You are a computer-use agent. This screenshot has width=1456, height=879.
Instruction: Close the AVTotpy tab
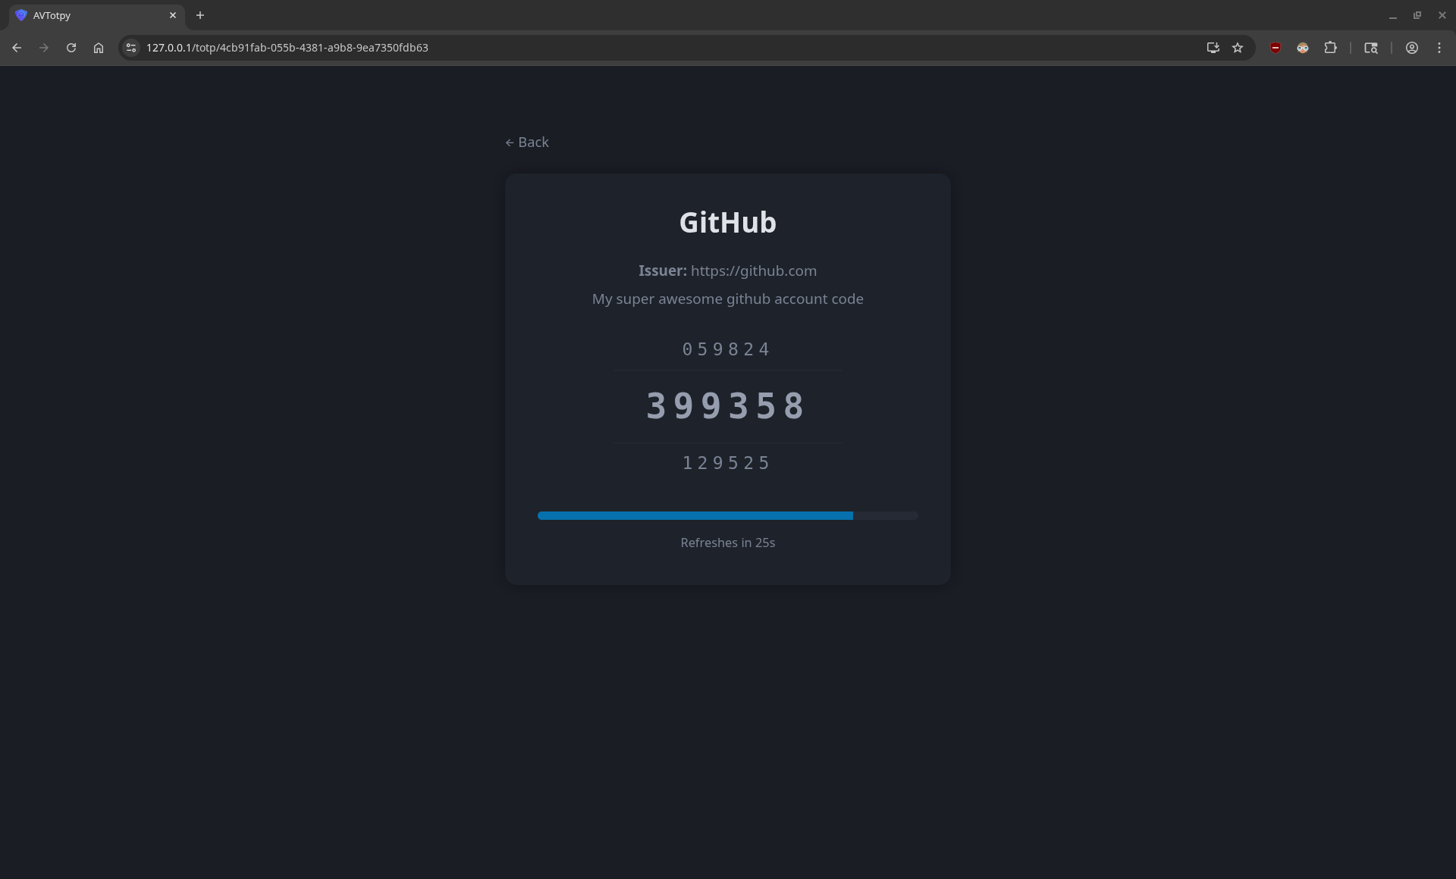(x=173, y=15)
